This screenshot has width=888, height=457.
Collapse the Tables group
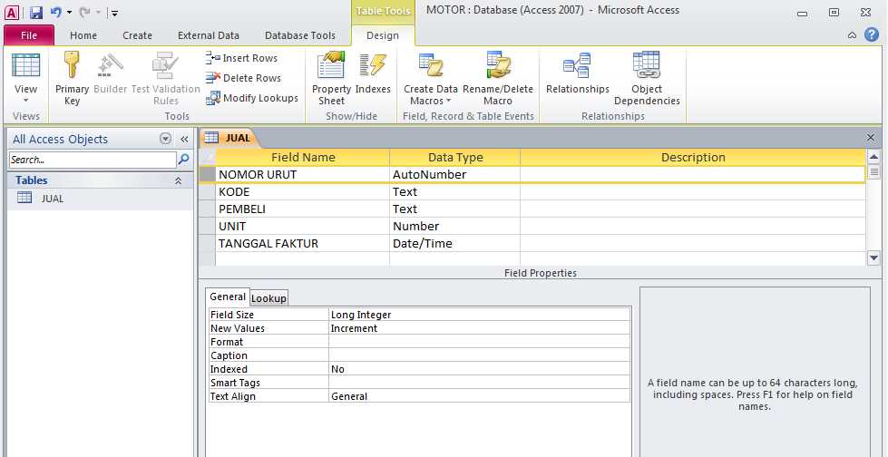coord(178,180)
